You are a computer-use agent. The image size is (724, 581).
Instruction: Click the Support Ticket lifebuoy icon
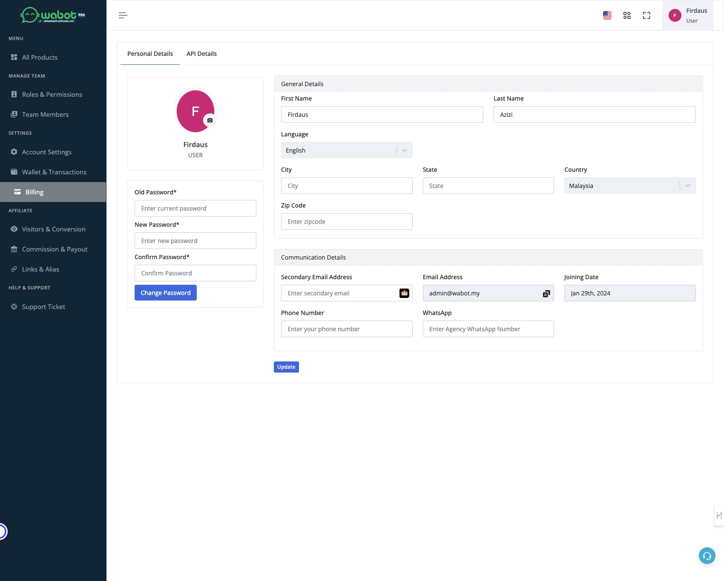tap(14, 306)
